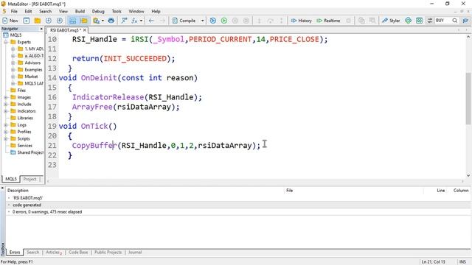
Task: Open the yellow folder icon in toolbar
Action: [x=38, y=21]
